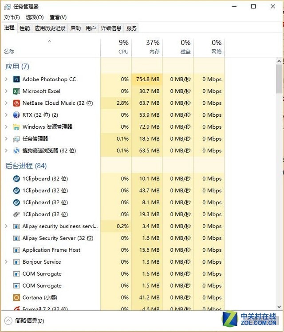Click the RTX process icon
The height and width of the screenshot is (332, 284).
(16, 115)
